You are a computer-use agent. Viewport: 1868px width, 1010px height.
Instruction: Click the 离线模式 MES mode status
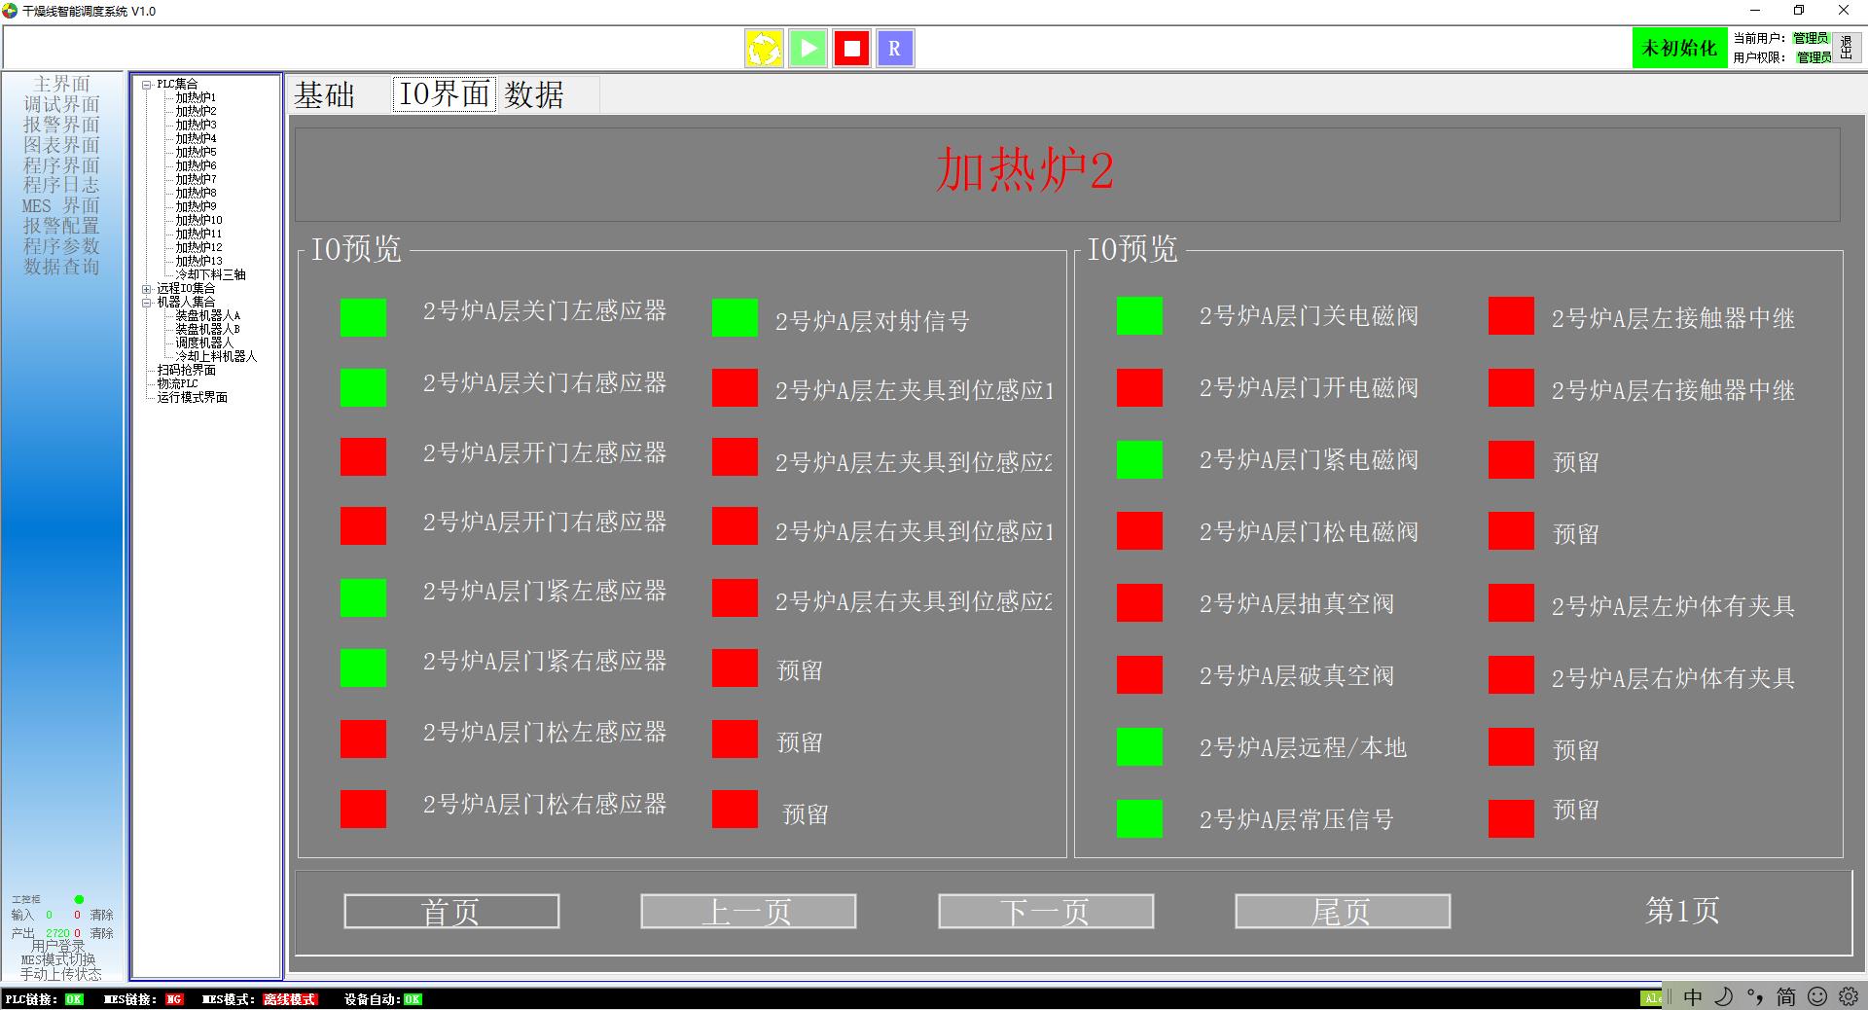(290, 999)
